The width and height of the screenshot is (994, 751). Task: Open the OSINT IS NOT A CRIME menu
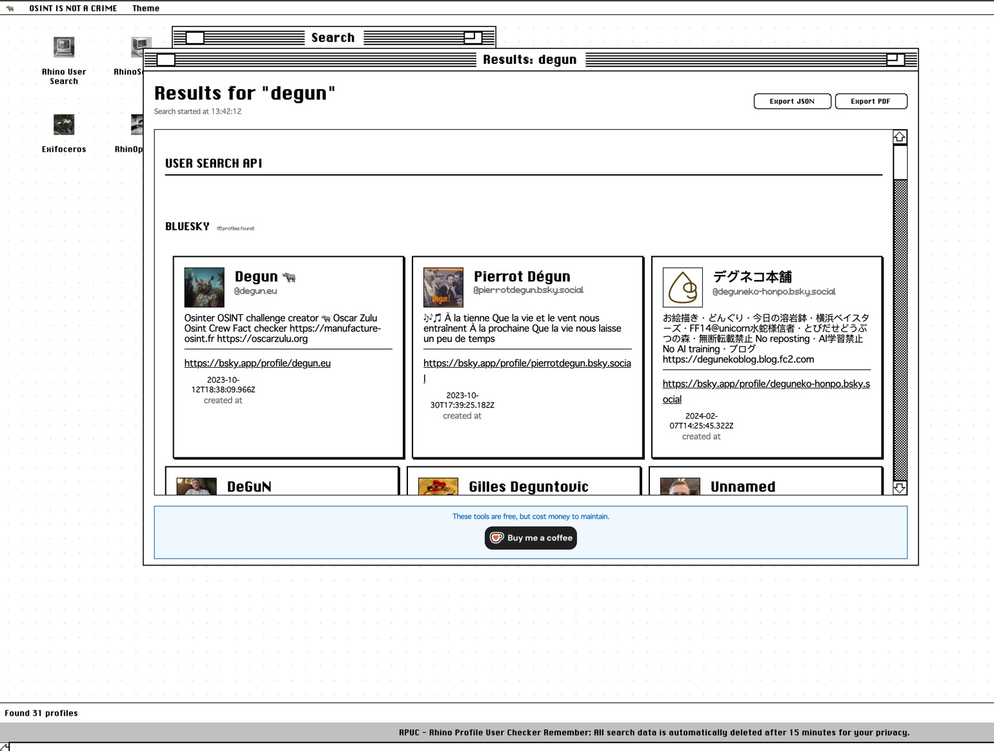tap(73, 8)
